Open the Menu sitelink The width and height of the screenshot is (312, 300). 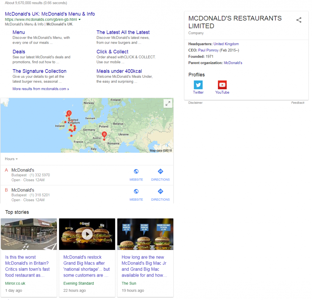pos(19,32)
